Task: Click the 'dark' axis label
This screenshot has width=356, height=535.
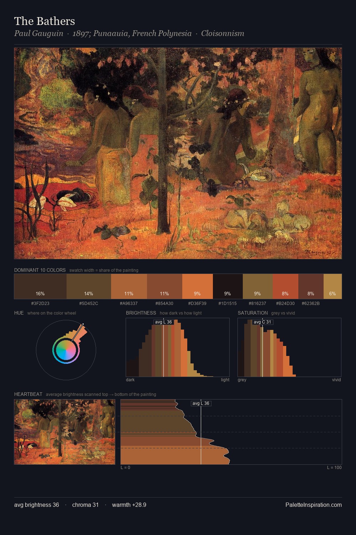Action: click(x=130, y=380)
